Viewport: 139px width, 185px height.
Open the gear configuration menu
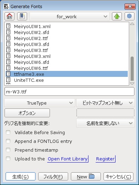click(x=130, y=16)
